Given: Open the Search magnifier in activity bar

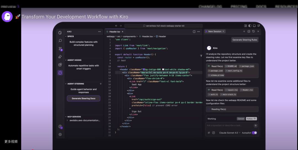Looking at the screenshot, I should pyautogui.click(x=60, y=41).
